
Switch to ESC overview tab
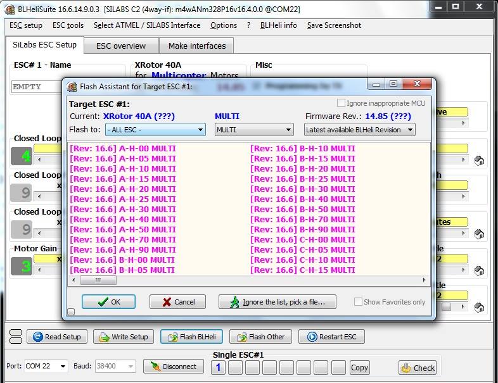pos(121,46)
